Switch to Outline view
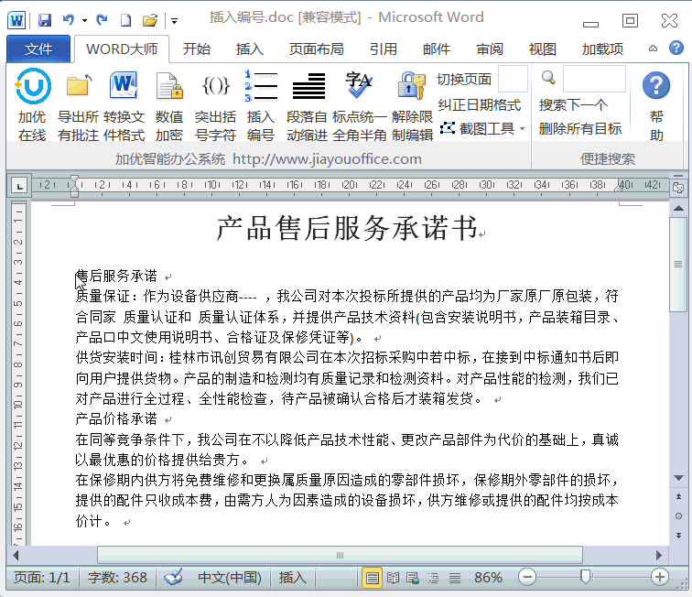The height and width of the screenshot is (597, 692). 434,578
